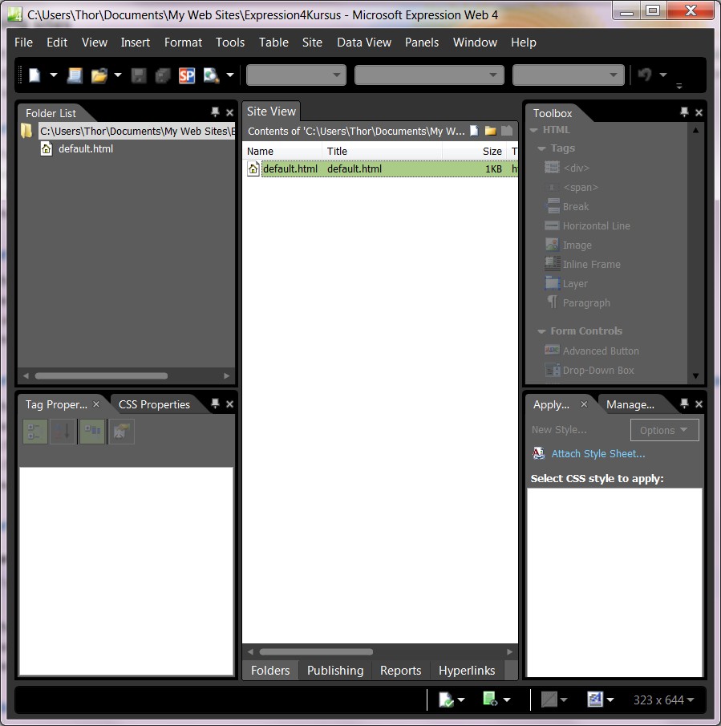This screenshot has width=721, height=726.
Task: Click New Page icon in Site View header
Action: coord(474,131)
